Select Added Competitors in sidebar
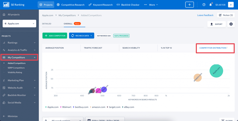The image size is (238, 121). 16,63
